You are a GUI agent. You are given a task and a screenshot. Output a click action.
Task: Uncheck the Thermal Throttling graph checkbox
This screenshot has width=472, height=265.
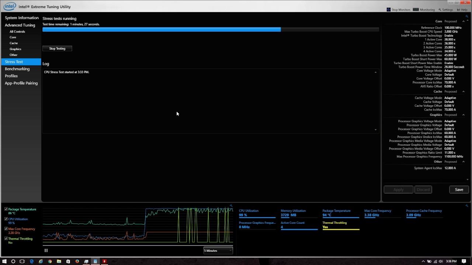(6, 239)
